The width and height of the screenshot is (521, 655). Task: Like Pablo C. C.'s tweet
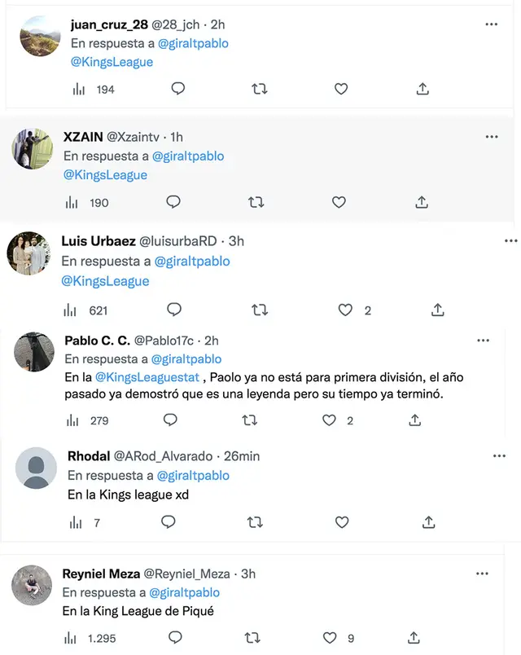point(329,420)
